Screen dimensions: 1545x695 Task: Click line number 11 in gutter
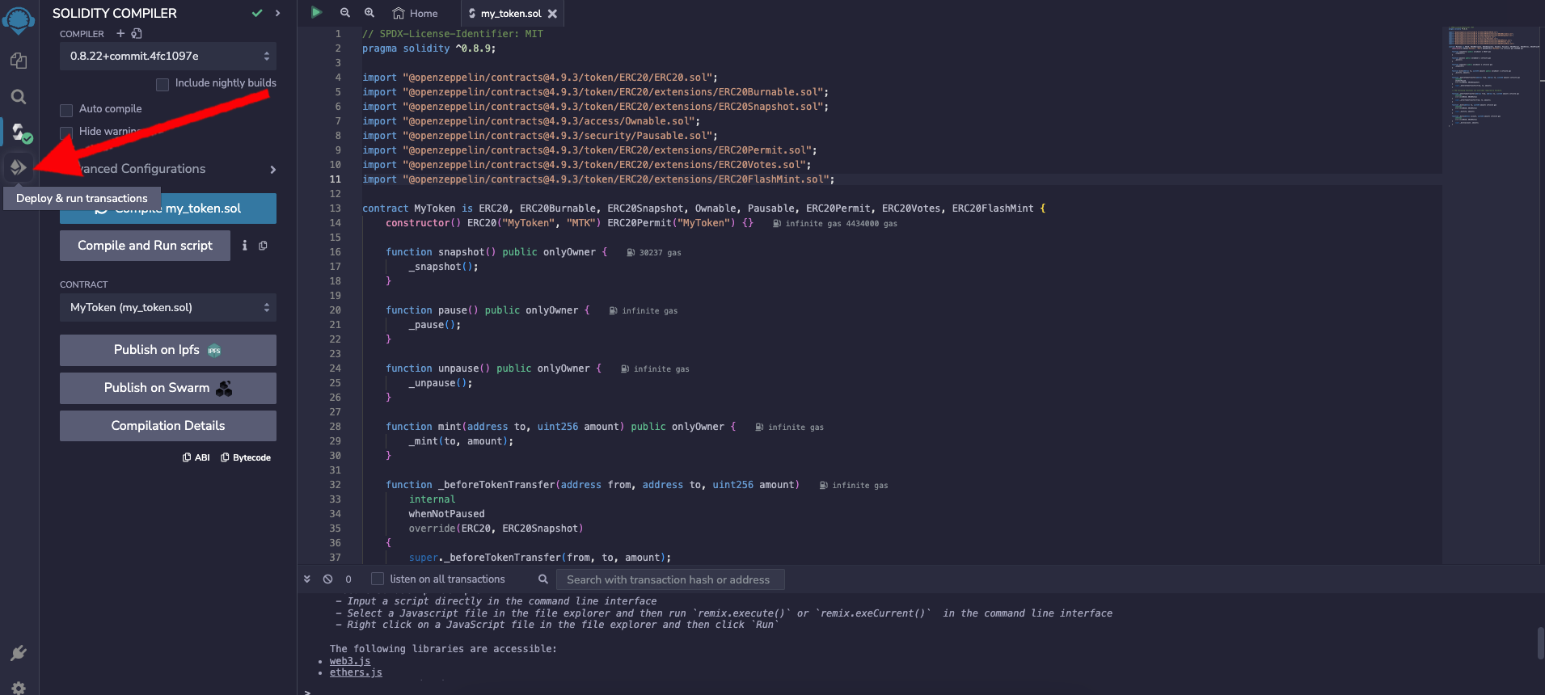[335, 179]
